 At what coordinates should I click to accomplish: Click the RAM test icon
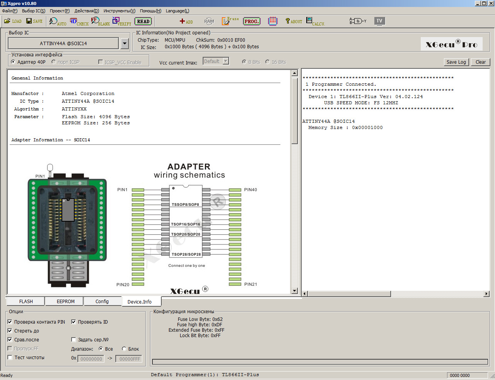(209, 21)
